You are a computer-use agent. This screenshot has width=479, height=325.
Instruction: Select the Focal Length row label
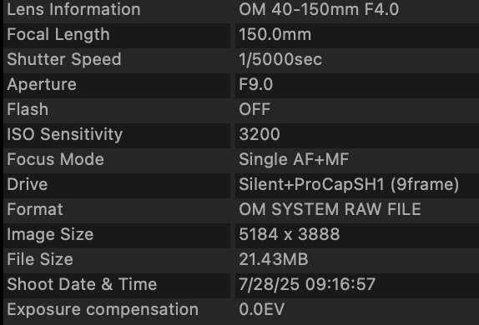(x=58, y=34)
